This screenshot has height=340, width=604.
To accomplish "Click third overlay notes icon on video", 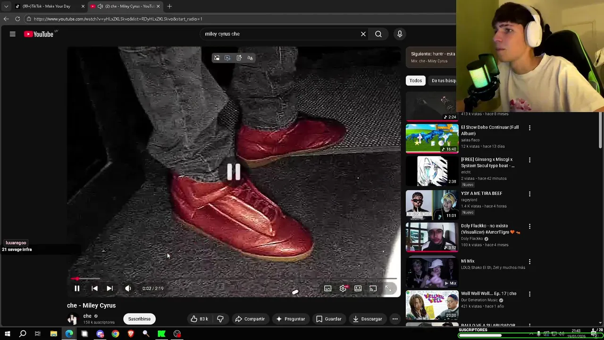I will pos(239,58).
